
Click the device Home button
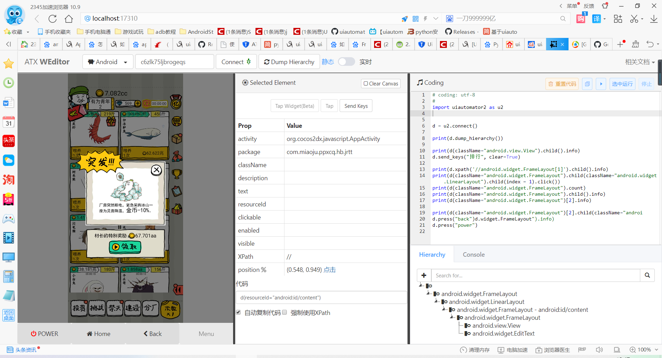pos(99,334)
